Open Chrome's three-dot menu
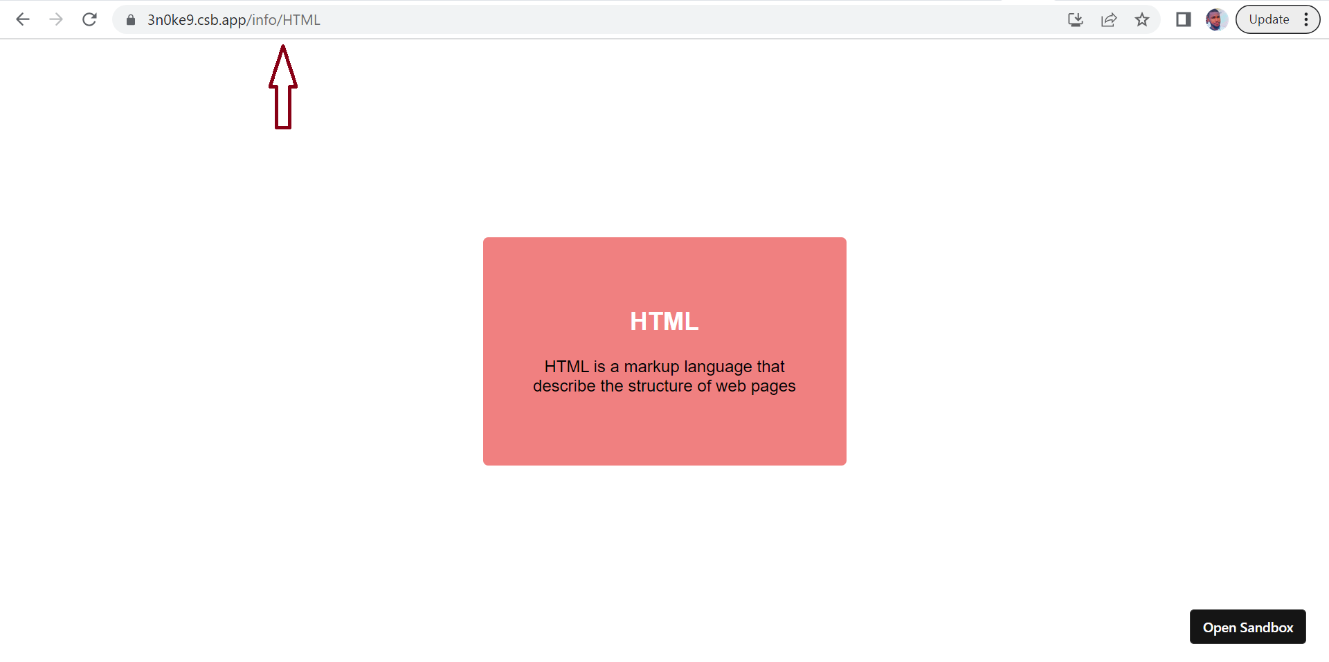Image resolution: width=1329 pixels, height=662 pixels. (x=1306, y=19)
